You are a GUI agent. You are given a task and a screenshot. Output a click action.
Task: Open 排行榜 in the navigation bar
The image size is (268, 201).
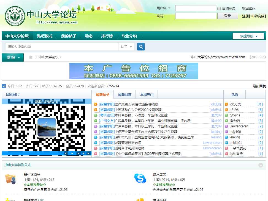tap(107, 36)
